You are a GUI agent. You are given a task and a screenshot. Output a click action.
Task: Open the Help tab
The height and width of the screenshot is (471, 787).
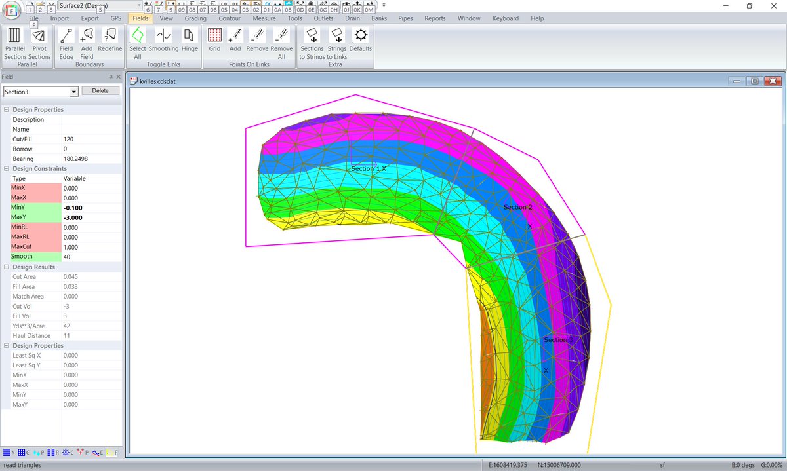click(537, 18)
